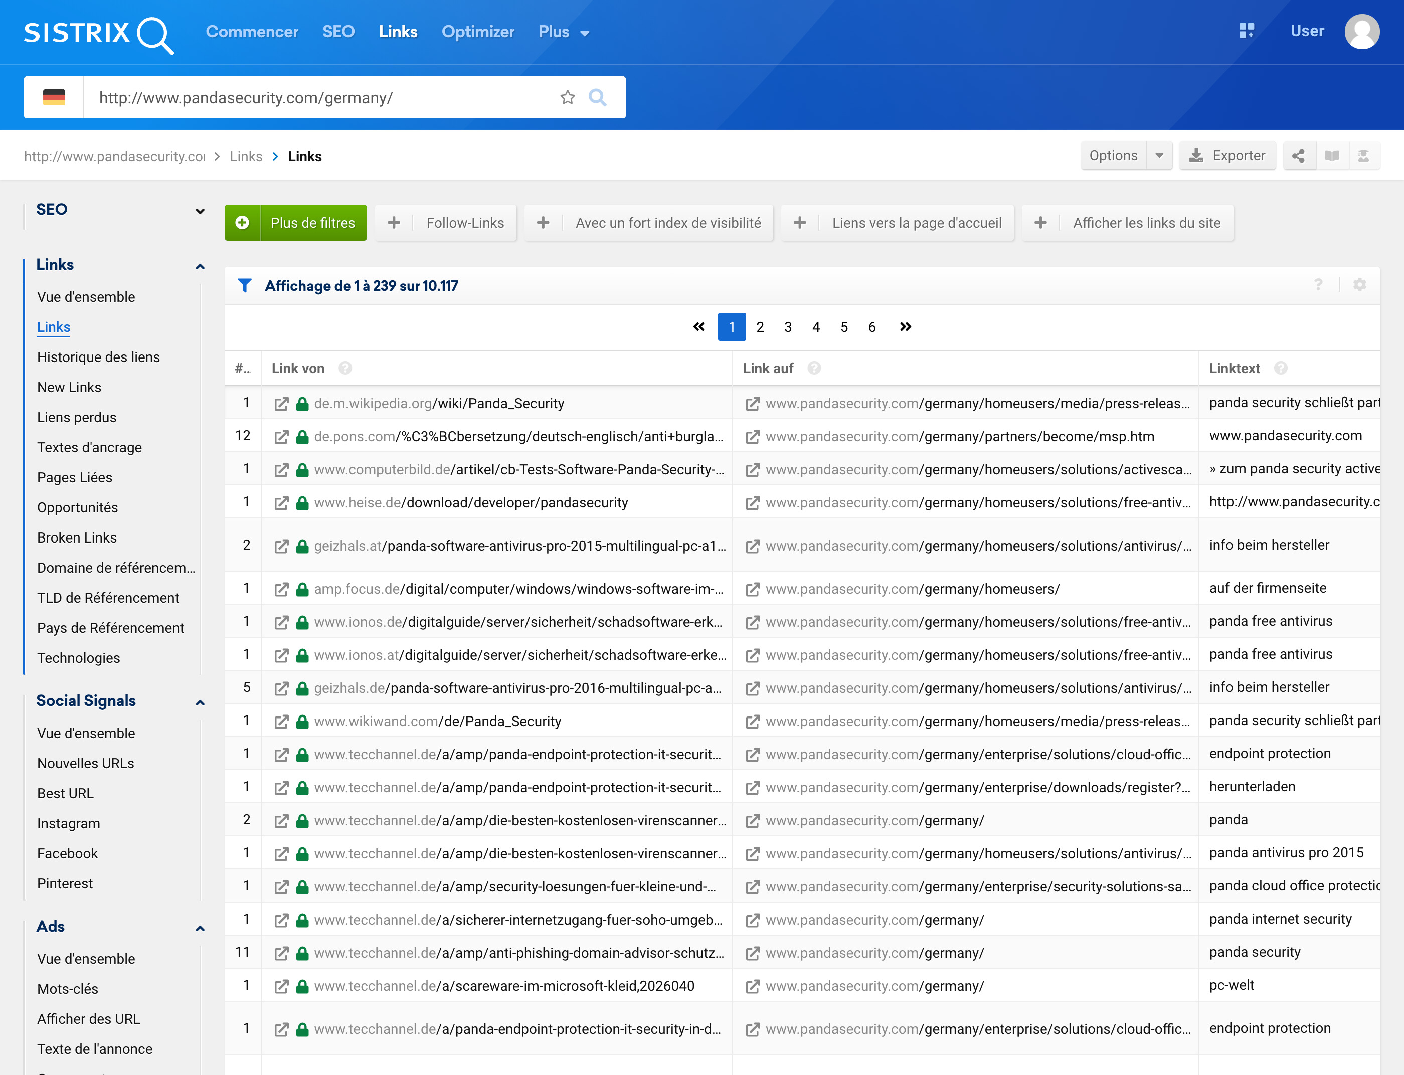Screen dimensions: 1404x1075
Task: Collapse the Social Signals sidebar section
Action: point(200,702)
